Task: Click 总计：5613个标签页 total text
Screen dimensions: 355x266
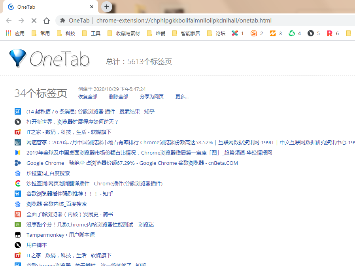Action: 139,62
